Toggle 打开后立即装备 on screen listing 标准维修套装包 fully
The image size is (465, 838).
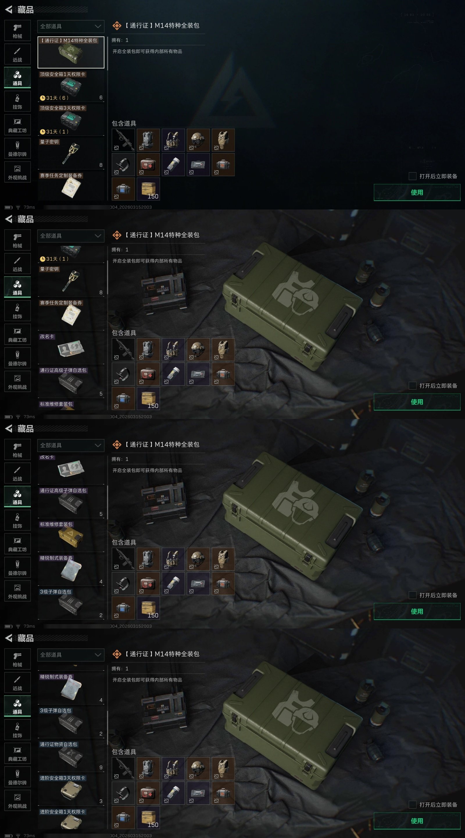pos(412,595)
